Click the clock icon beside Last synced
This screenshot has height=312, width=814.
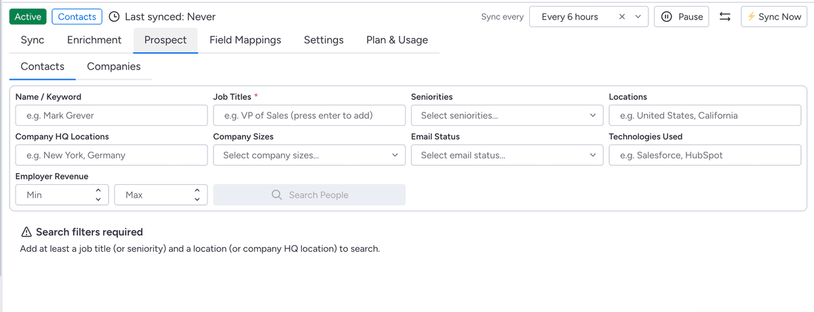tap(115, 17)
